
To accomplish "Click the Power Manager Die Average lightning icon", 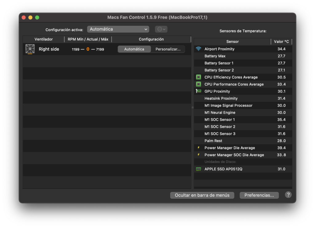I will click(198, 148).
